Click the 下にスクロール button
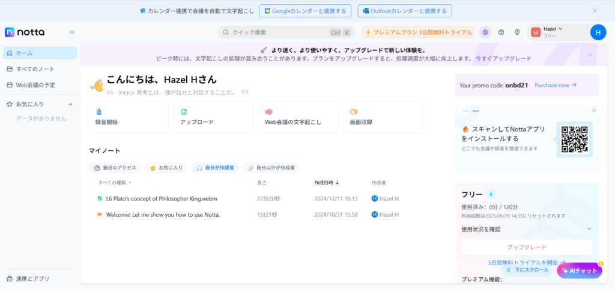The height and width of the screenshot is (291, 615). tap(527, 270)
